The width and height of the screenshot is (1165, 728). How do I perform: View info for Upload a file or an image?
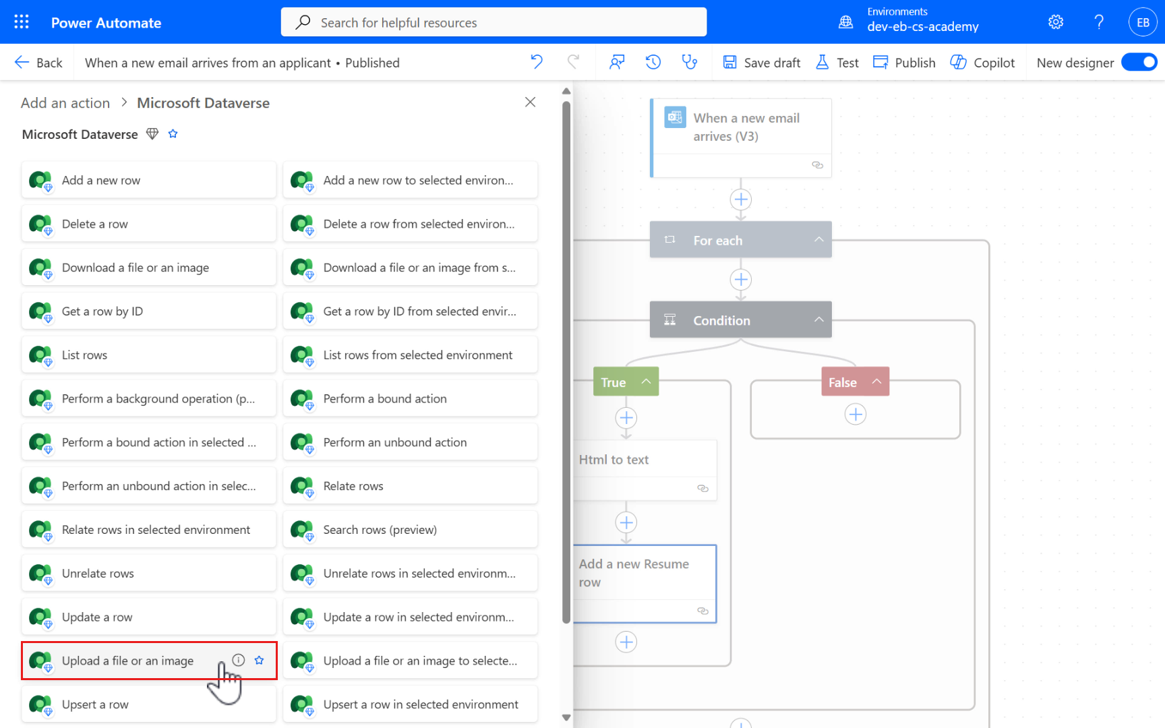tap(238, 661)
